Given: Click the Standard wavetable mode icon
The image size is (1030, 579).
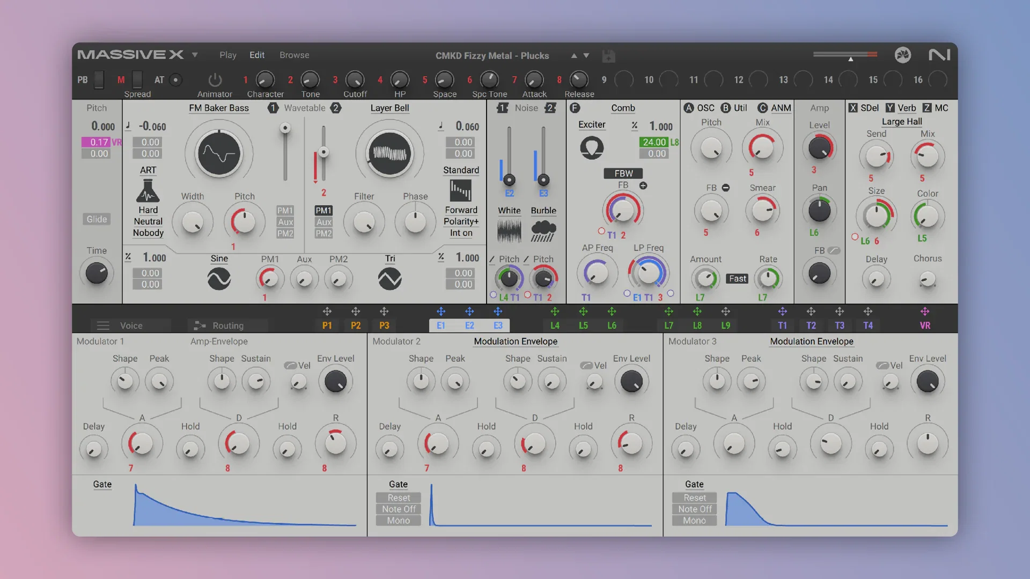Looking at the screenshot, I should tap(461, 190).
